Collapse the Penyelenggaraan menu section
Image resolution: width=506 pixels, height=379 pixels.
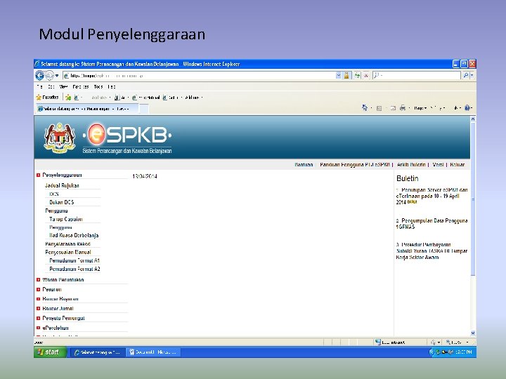tap(38, 175)
